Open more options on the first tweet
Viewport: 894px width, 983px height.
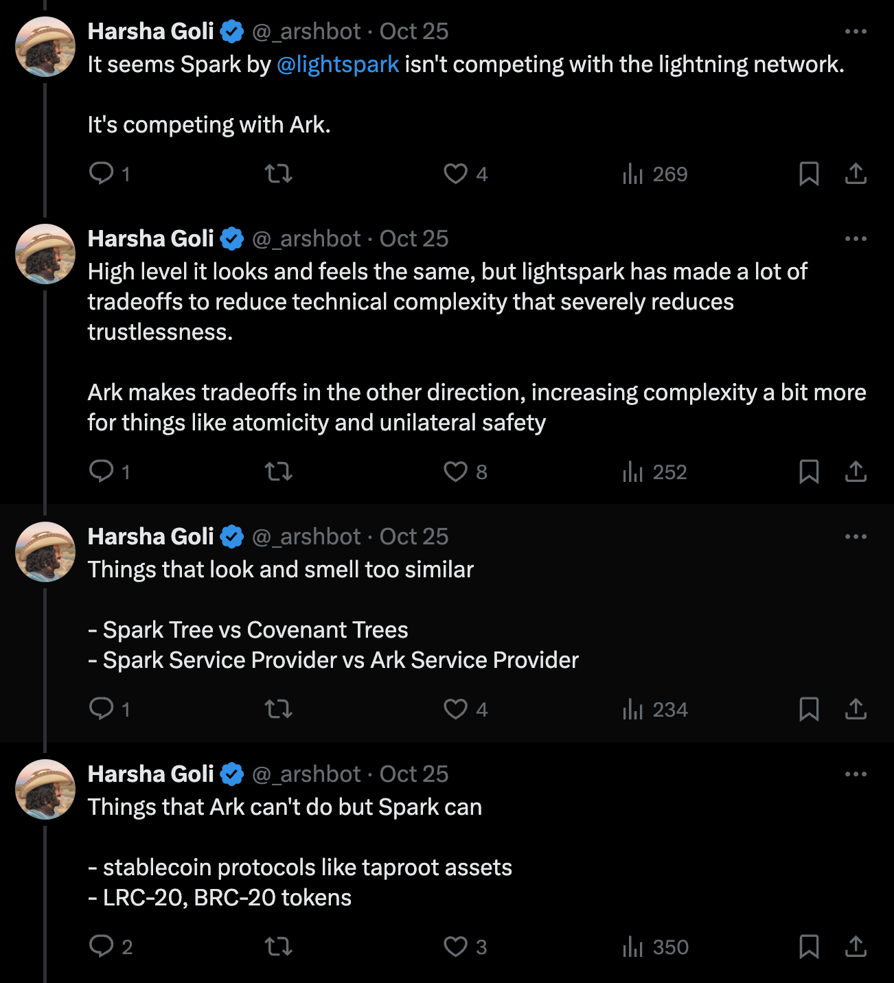(x=856, y=32)
